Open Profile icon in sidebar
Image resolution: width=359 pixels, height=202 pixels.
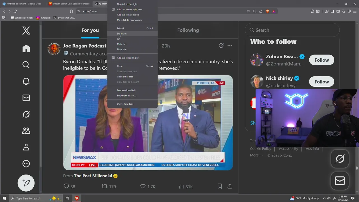coord(26,147)
